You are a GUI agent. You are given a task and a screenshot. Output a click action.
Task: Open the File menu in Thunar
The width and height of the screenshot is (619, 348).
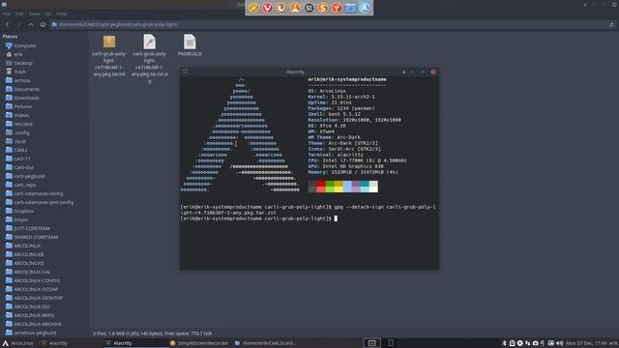click(x=7, y=14)
